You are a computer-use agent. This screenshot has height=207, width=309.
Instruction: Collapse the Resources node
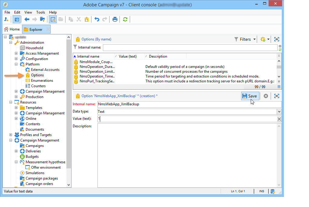(11, 102)
